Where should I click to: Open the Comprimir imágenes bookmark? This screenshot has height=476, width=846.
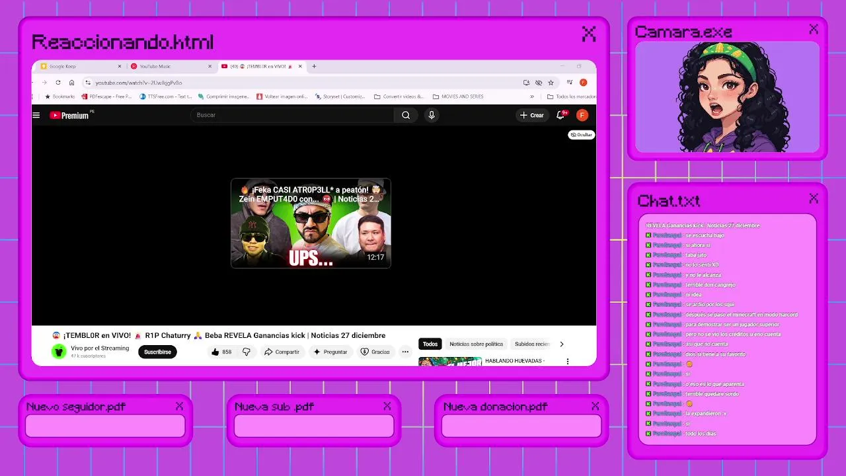[x=224, y=97]
